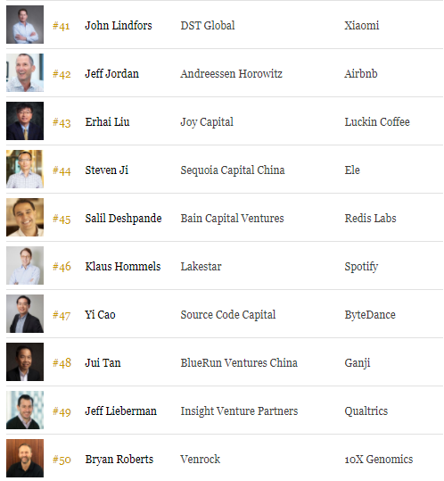Select the 10X Genomics deal text
Screen dimensions: 444x481
[x=379, y=460]
